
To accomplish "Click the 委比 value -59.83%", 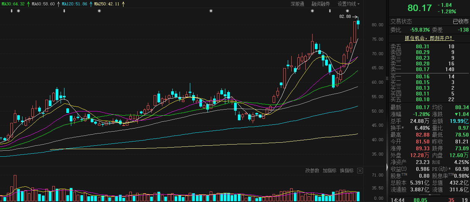I will (x=420, y=30).
